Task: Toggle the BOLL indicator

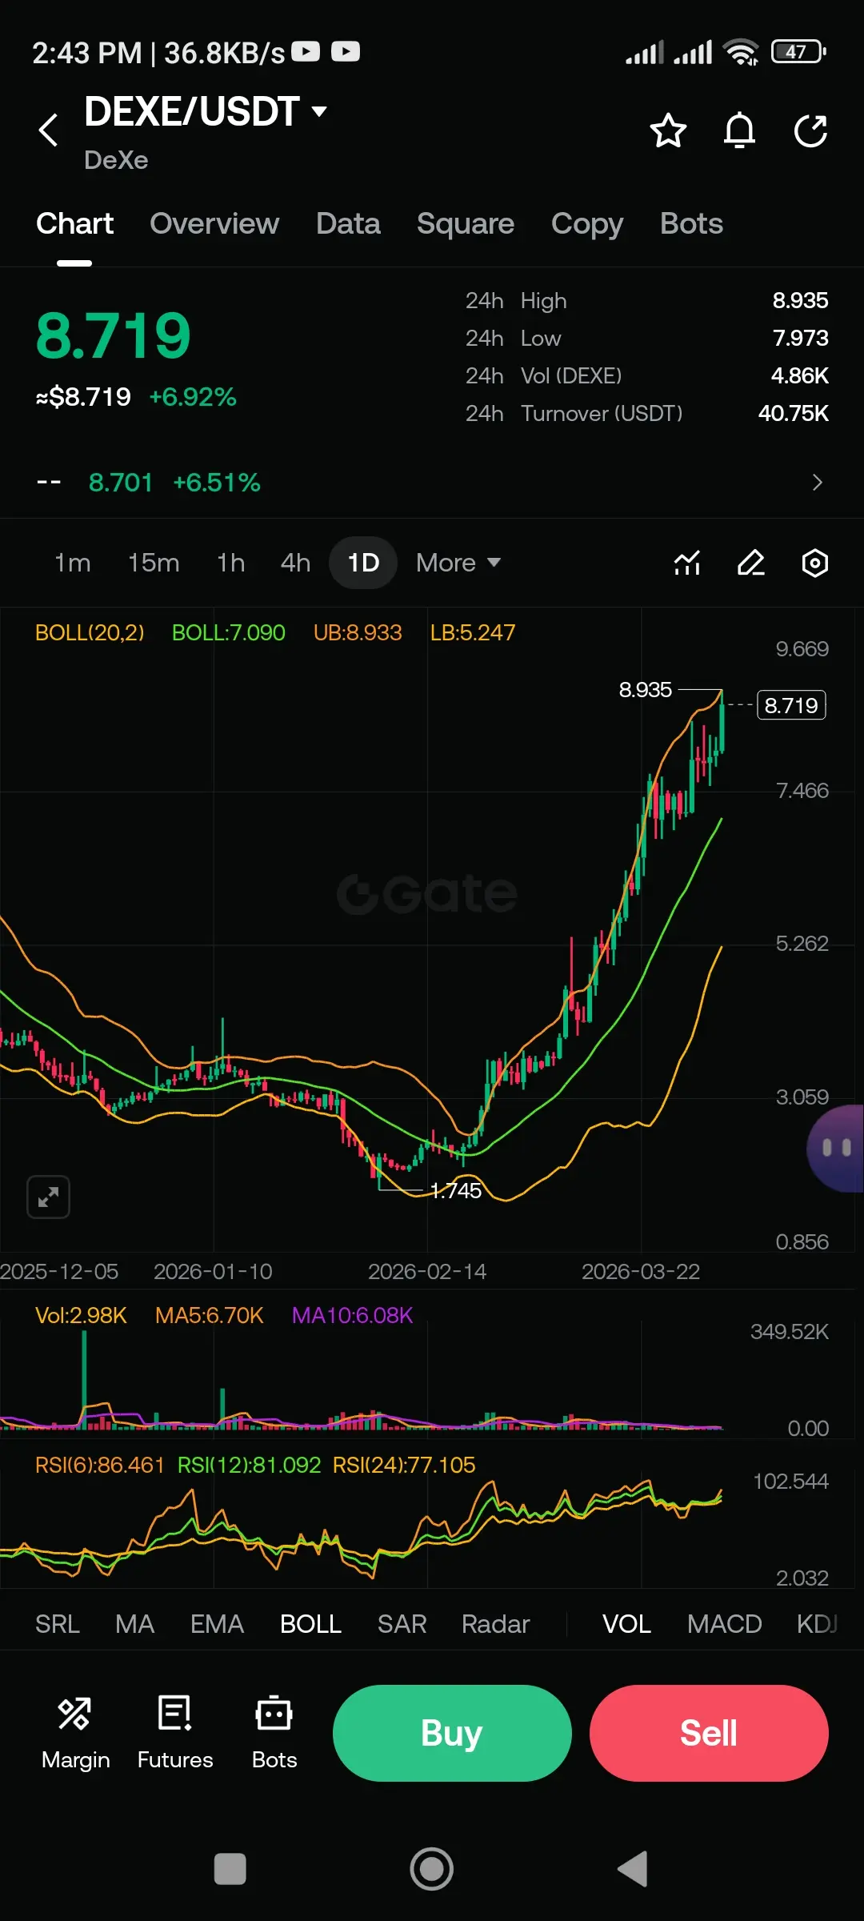Action: 310,1624
